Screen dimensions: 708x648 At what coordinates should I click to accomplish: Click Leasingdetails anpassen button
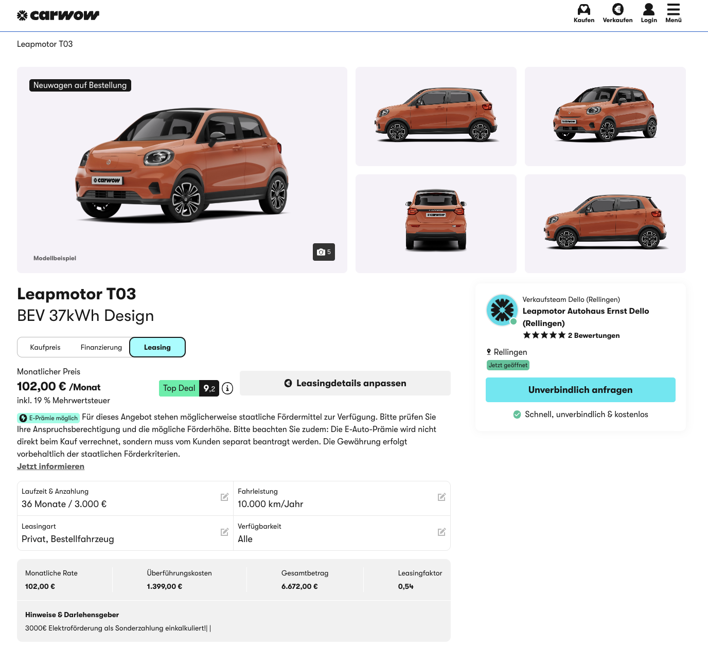[x=345, y=383]
